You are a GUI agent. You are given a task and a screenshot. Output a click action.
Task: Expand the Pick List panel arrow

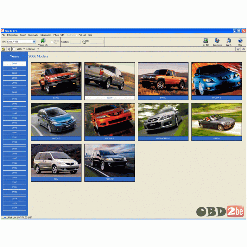tap(5, 217)
